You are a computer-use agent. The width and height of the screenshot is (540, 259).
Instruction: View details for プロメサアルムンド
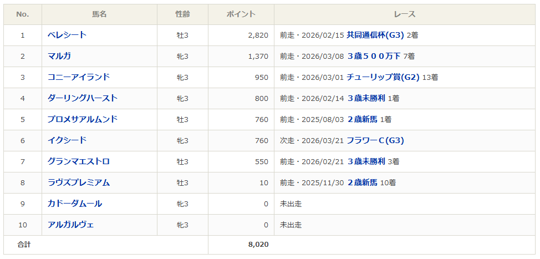pyautogui.click(x=83, y=119)
